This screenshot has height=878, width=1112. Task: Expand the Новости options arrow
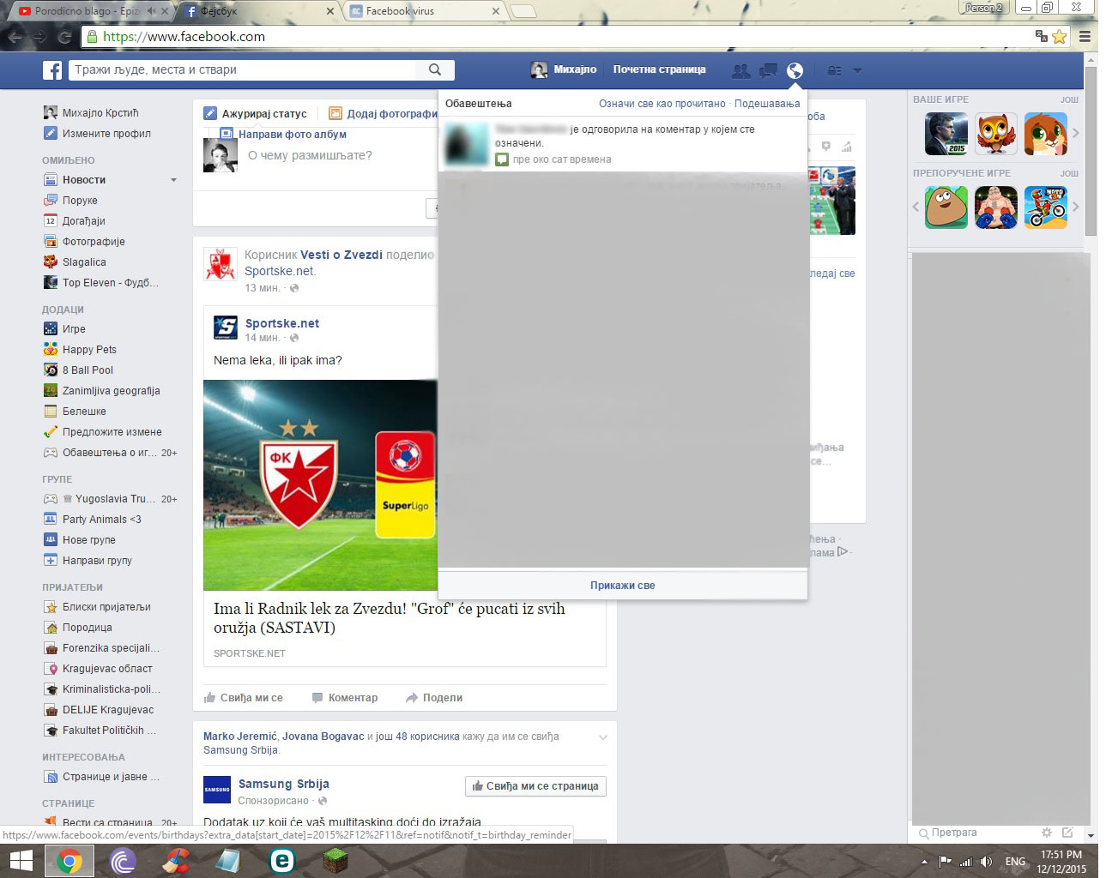click(x=173, y=180)
